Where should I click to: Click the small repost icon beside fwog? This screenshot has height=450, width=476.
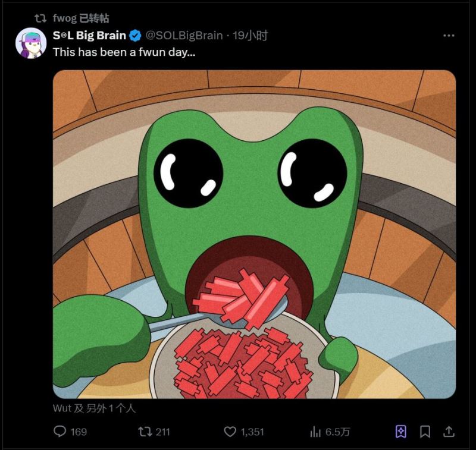tap(40, 18)
